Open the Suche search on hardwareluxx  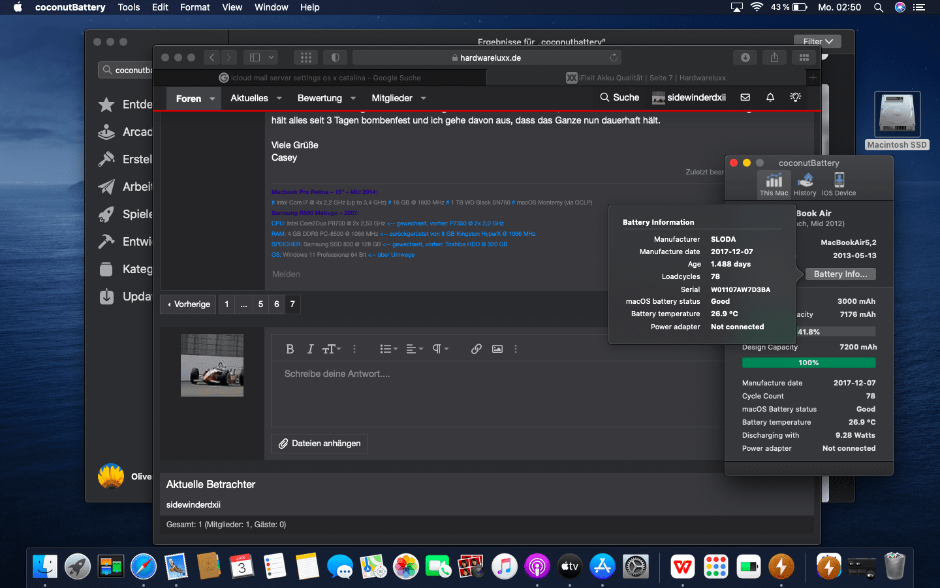(x=619, y=97)
